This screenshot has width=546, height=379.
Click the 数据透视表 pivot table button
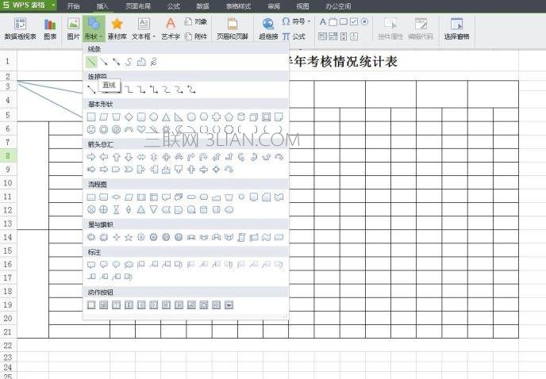20,29
